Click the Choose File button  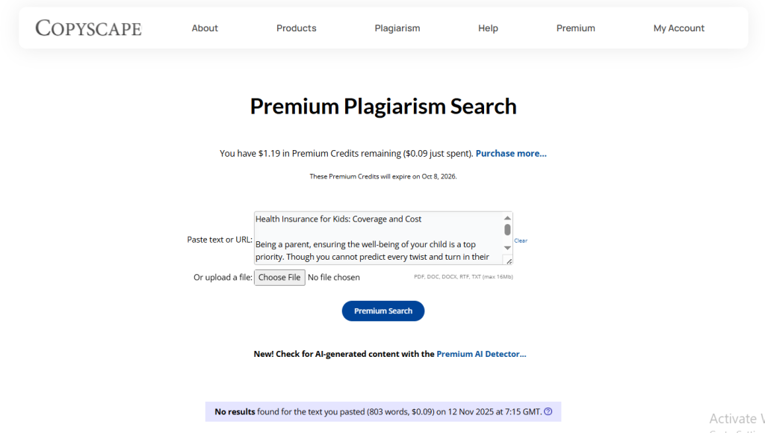pos(279,278)
